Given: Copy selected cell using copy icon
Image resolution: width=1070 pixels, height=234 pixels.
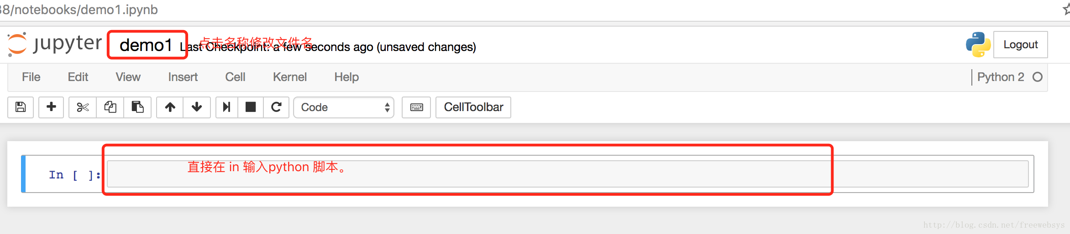Looking at the screenshot, I should coord(110,107).
